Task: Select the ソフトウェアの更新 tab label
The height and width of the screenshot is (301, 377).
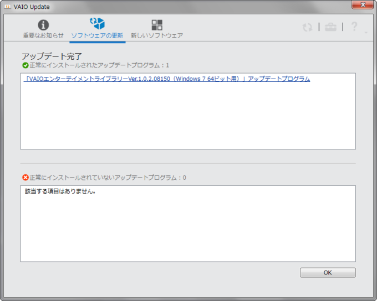Action: 97,35
